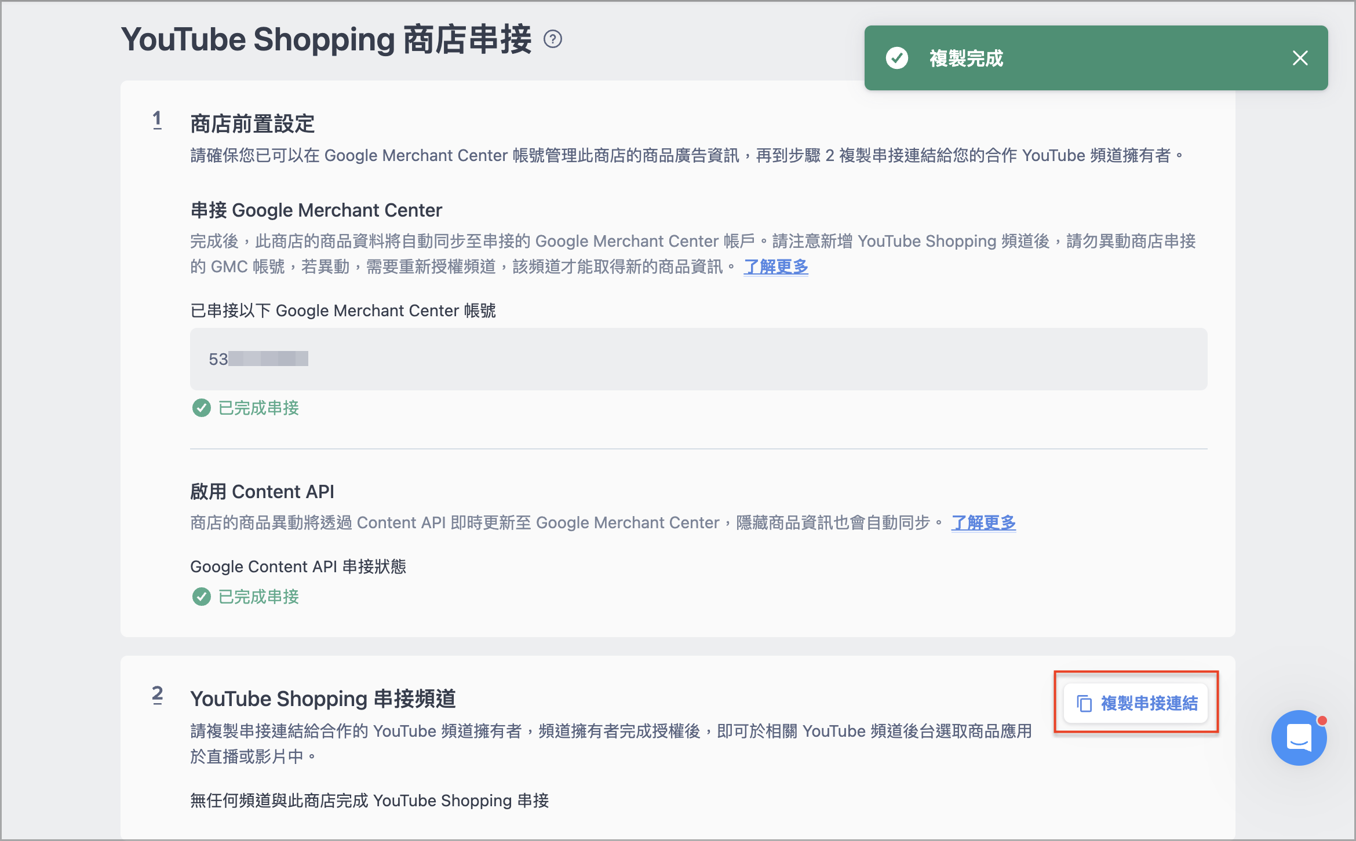Viewport: 1356px width, 841px height.
Task: Click green check icon below Merchant Center account field
Action: [x=202, y=408]
